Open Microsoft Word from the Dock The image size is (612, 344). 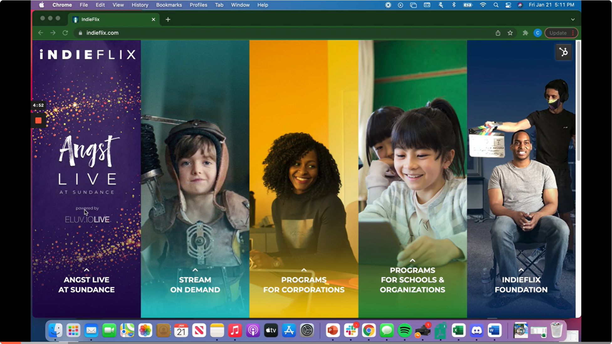point(494,331)
